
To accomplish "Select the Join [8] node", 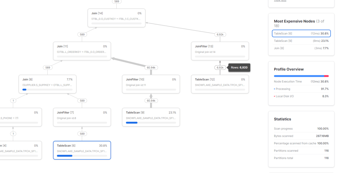I will [x=48, y=84].
